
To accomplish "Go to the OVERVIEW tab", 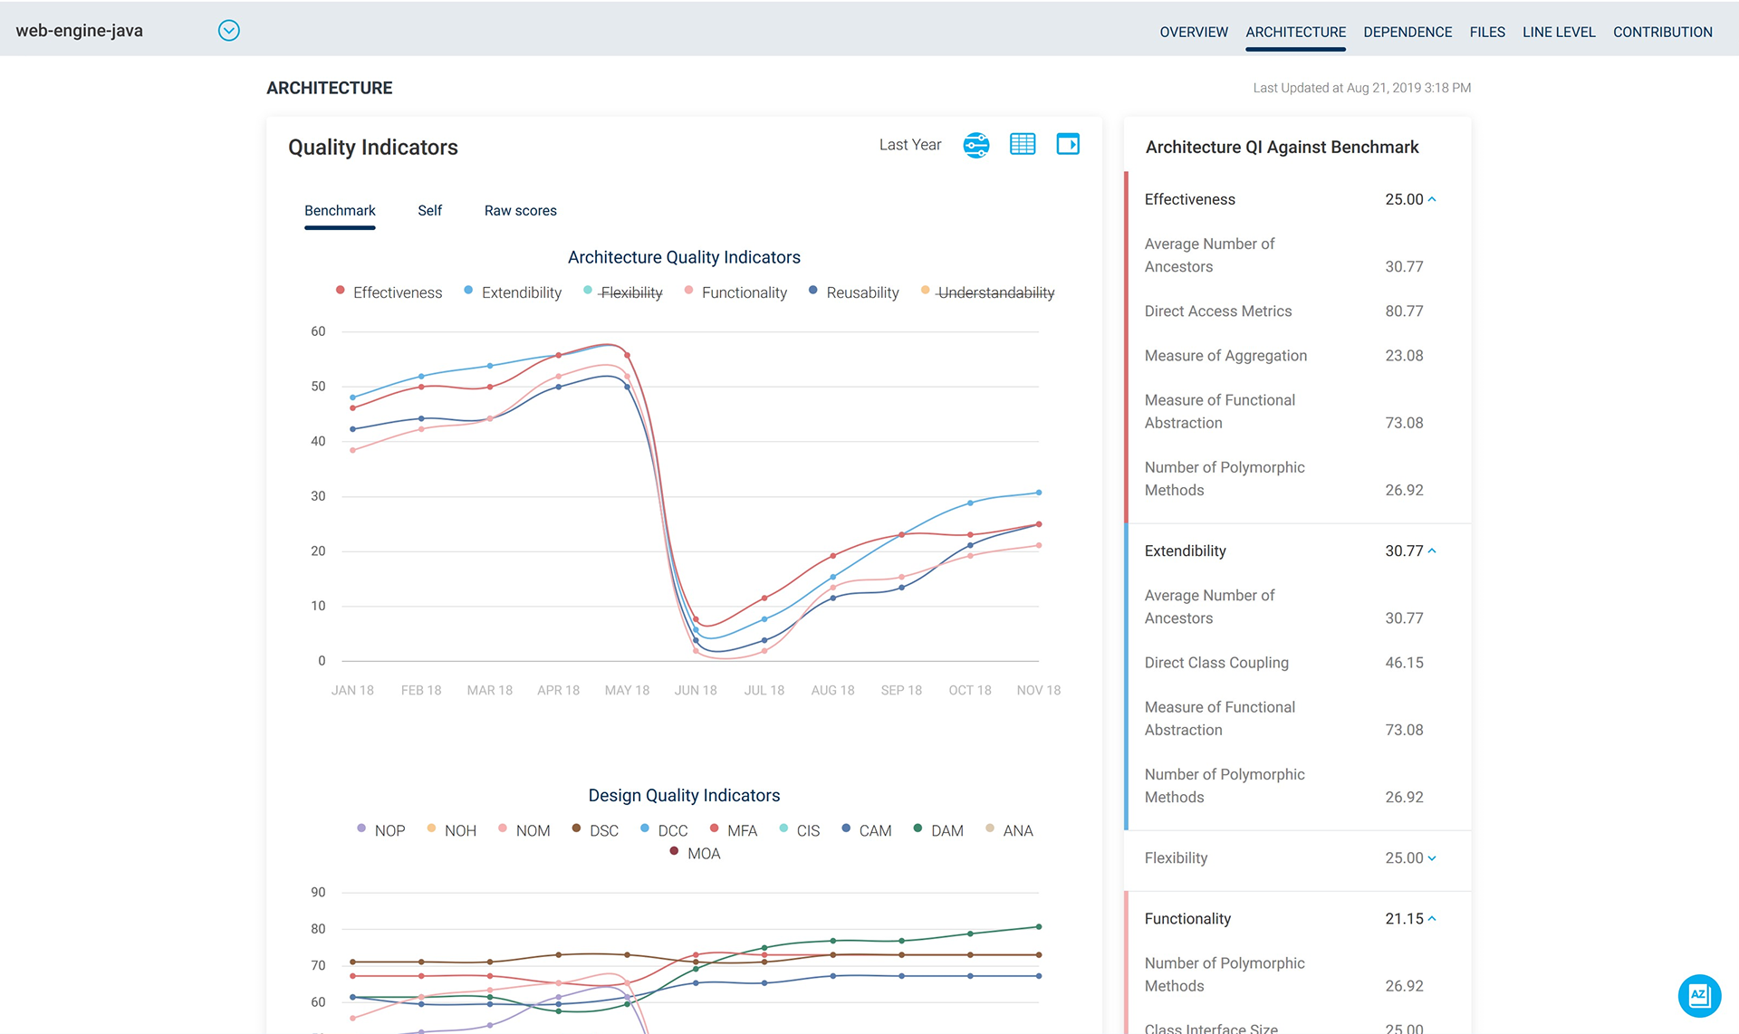I will coord(1194,32).
